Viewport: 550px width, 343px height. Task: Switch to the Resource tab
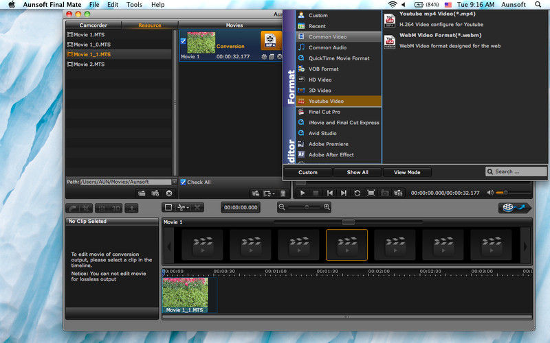(149, 25)
